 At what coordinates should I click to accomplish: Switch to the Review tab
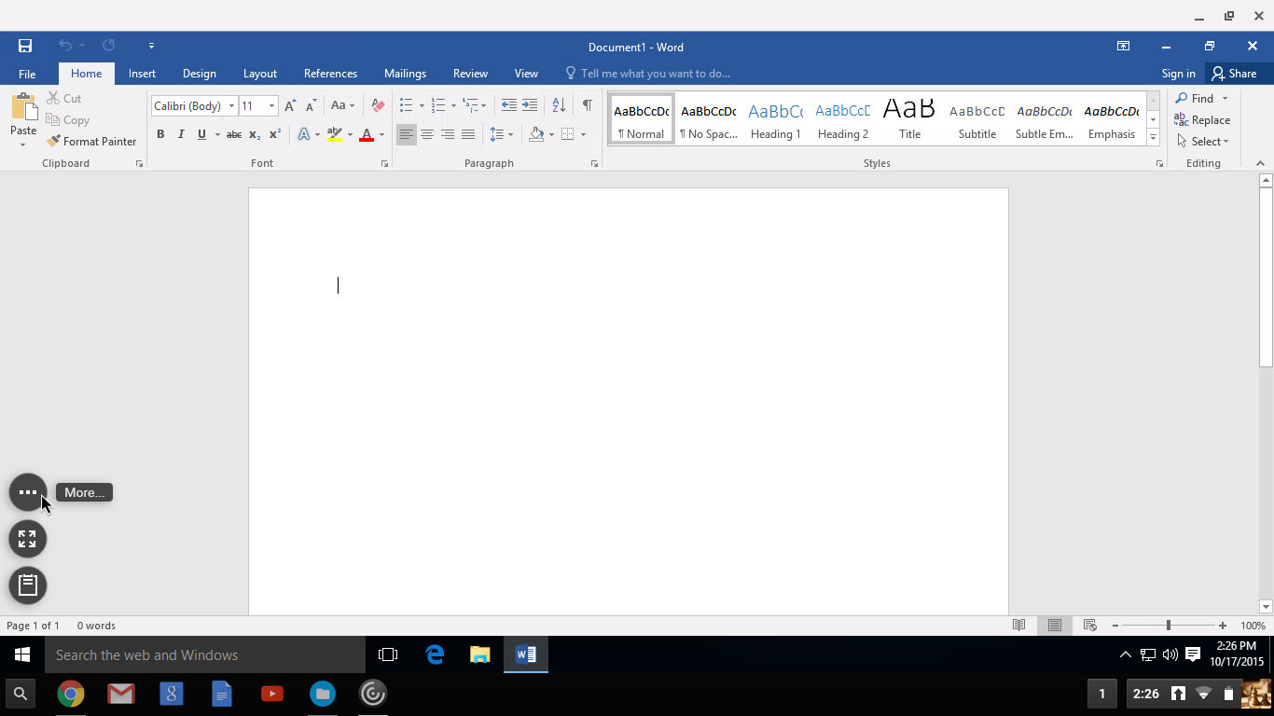[470, 74]
